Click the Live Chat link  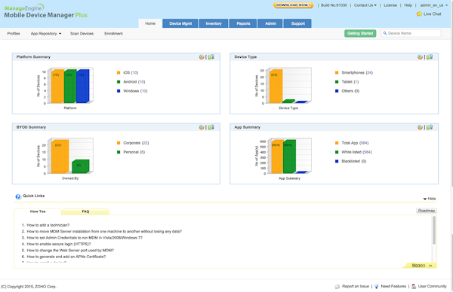point(432,14)
